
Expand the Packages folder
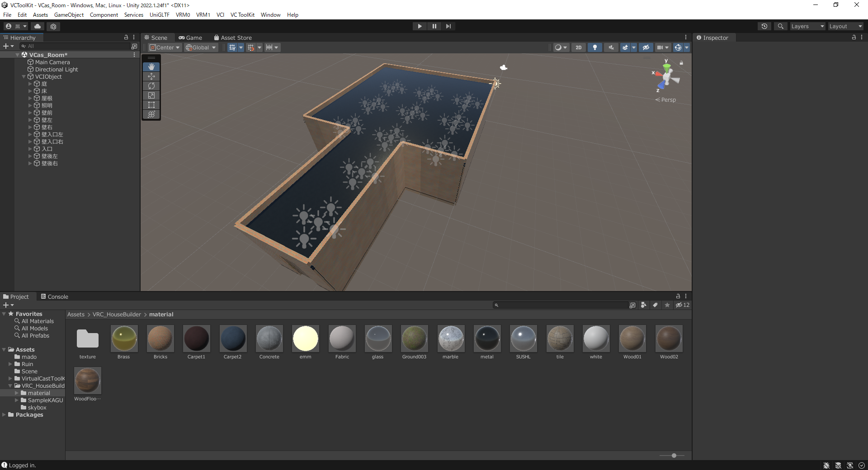[4, 415]
